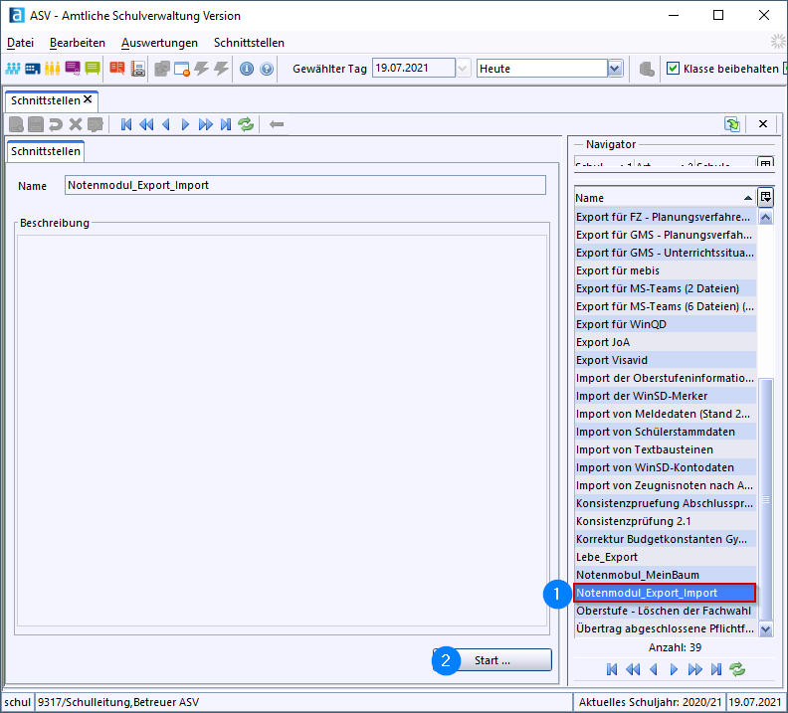Click the gray overlapping windows icon
The height and width of the screenshot is (713, 788).
point(162,69)
